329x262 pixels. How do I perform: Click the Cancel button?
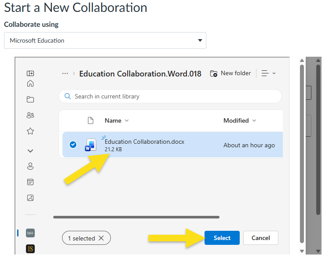pos(260,238)
